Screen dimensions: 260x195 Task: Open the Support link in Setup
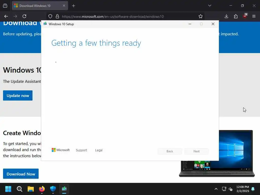(x=82, y=150)
